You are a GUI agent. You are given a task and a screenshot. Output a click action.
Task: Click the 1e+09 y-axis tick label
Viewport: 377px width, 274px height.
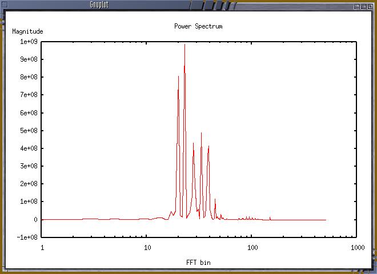tap(29, 42)
